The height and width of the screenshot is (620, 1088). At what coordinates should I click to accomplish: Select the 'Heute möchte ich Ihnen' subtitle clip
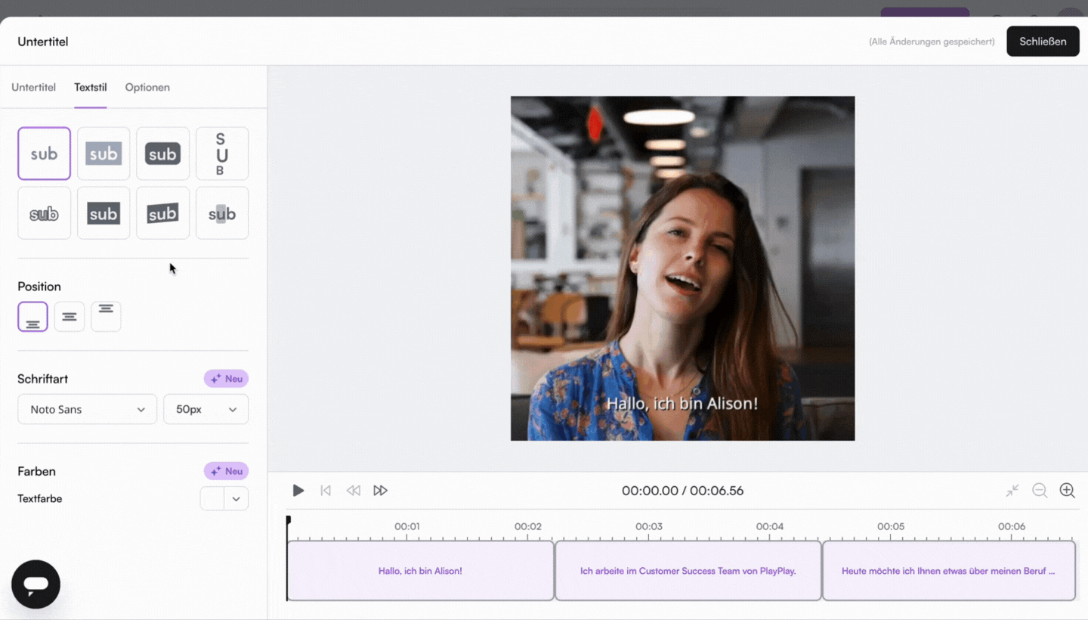pos(948,571)
